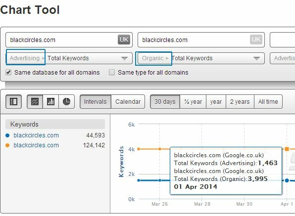
Task: Click the dark UK database badge in first domain field
Action: click(124, 40)
